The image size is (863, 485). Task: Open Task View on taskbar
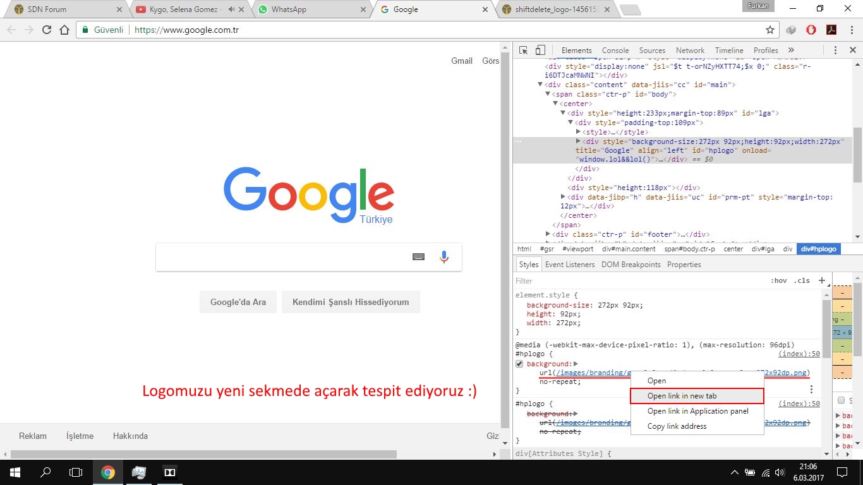(x=76, y=472)
